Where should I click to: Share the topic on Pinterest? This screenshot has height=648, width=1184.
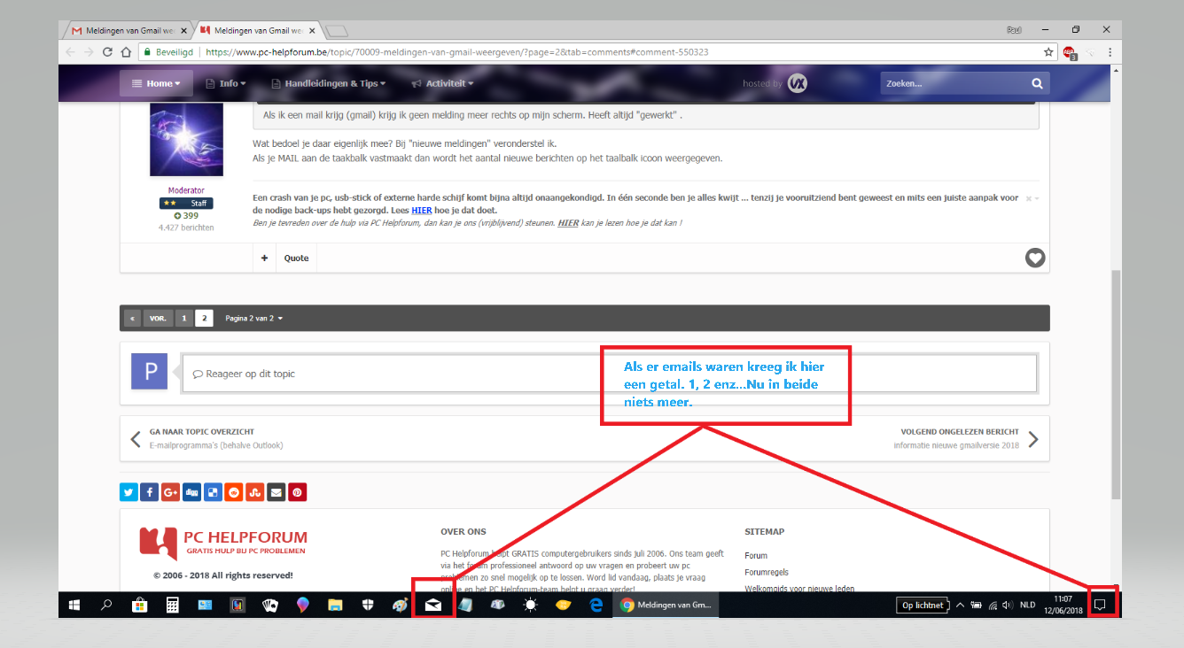298,492
